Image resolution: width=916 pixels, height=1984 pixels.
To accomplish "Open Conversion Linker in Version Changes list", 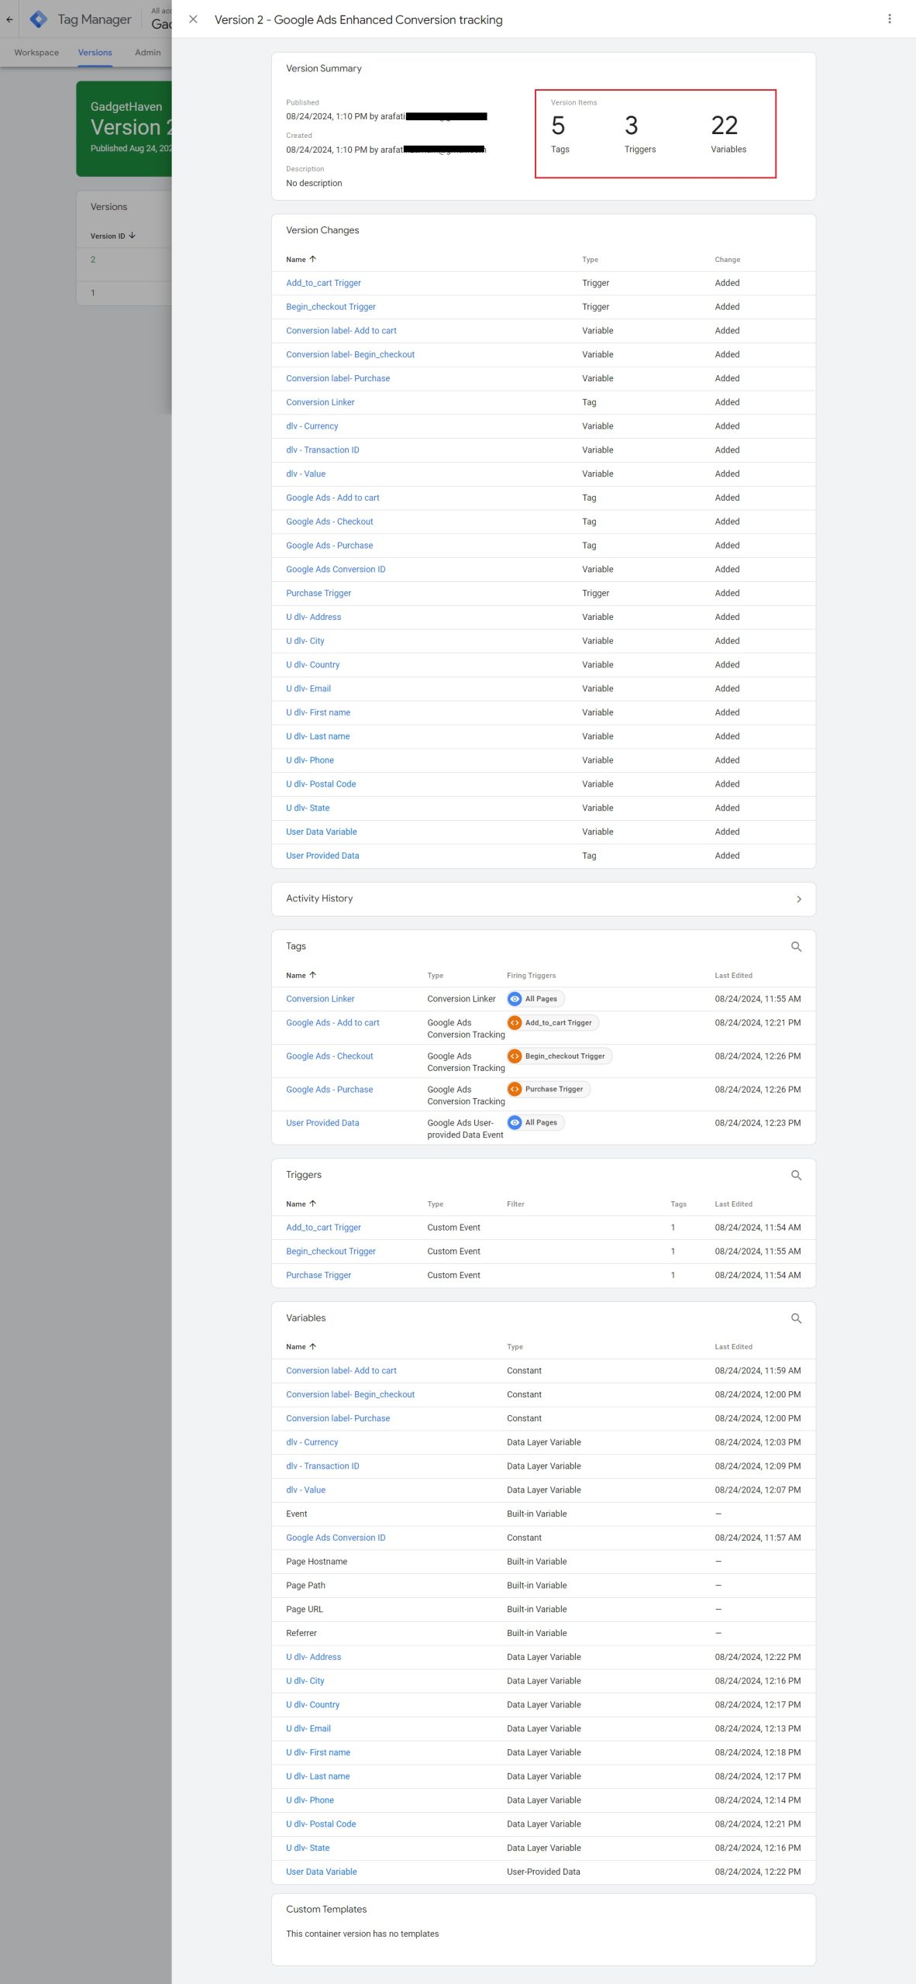I will pyautogui.click(x=320, y=403).
